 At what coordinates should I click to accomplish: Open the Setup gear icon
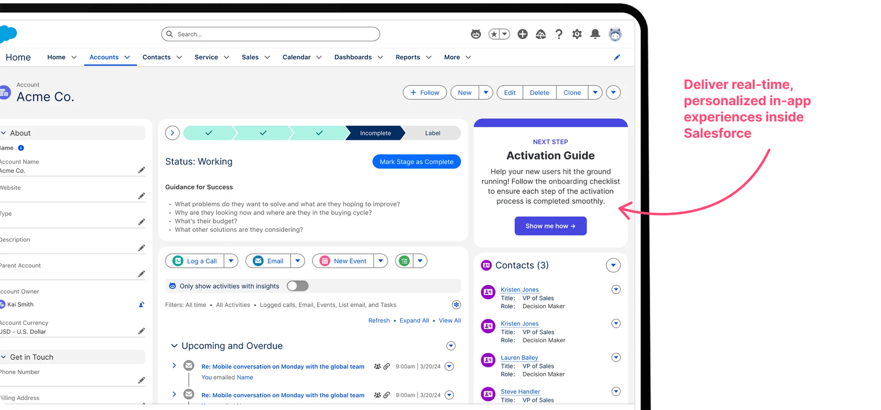point(577,34)
